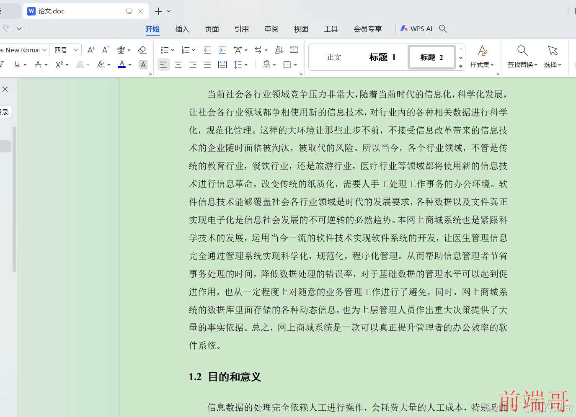Open 查找替换 find and replace

point(522,57)
